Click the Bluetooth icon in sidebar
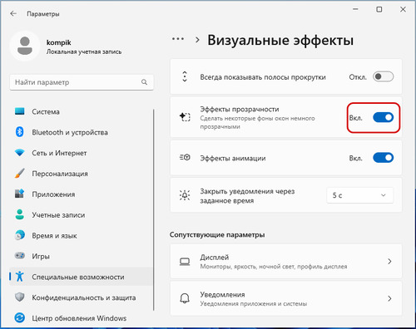Screen dimensions: 416x329 point(19,132)
